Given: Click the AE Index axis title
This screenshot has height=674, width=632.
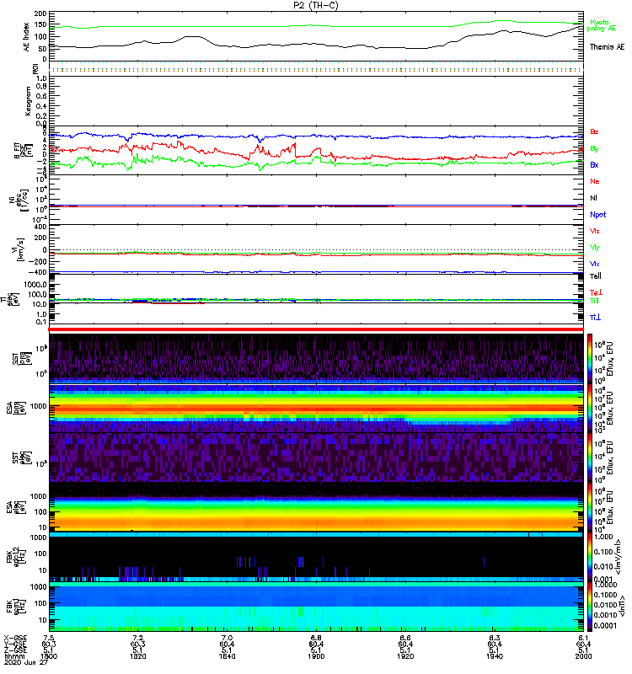Looking at the screenshot, I should (x=27, y=37).
